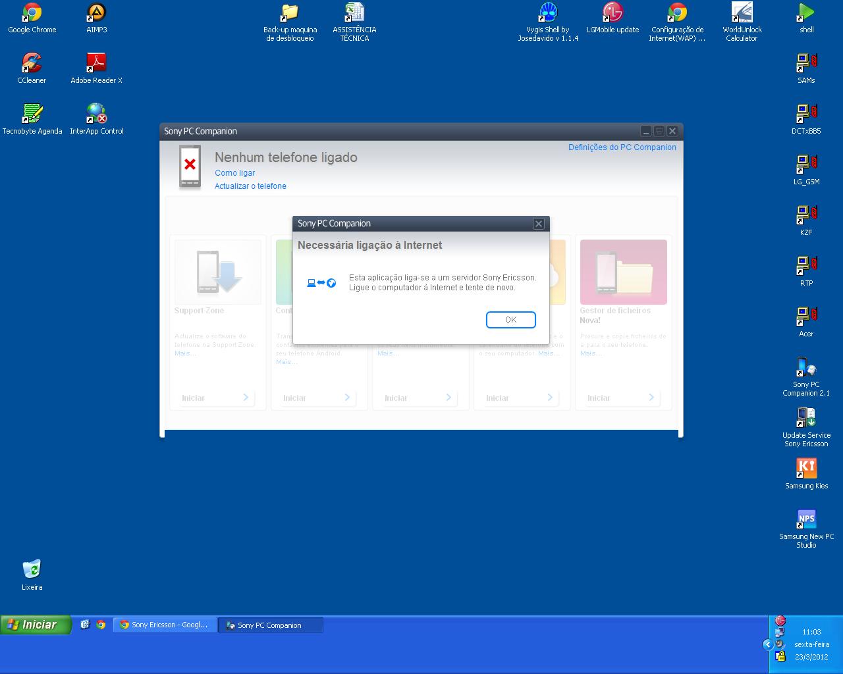Image resolution: width=843 pixels, height=674 pixels.
Task: Select the CCleaner desktop icon
Action: [32, 68]
